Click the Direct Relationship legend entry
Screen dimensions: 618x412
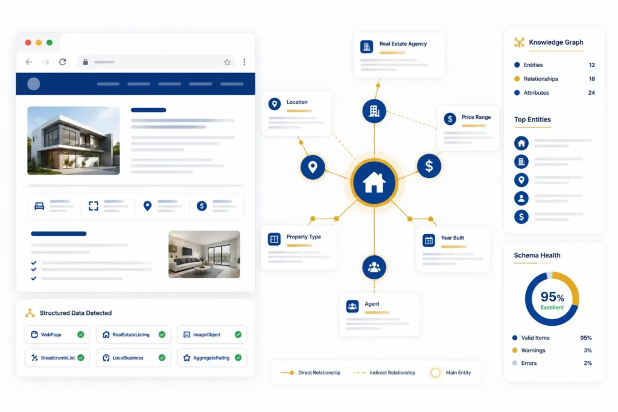[x=310, y=373]
